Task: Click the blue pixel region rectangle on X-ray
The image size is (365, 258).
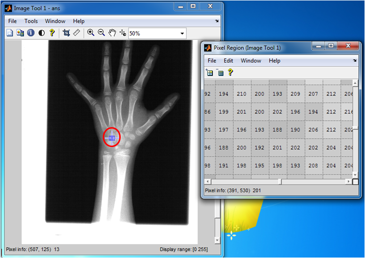Action: click(112, 138)
